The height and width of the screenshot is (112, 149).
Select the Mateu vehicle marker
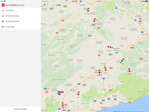point(129,70)
